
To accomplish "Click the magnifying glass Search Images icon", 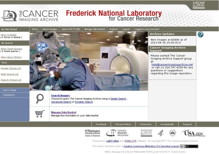I will pos(40,99).
